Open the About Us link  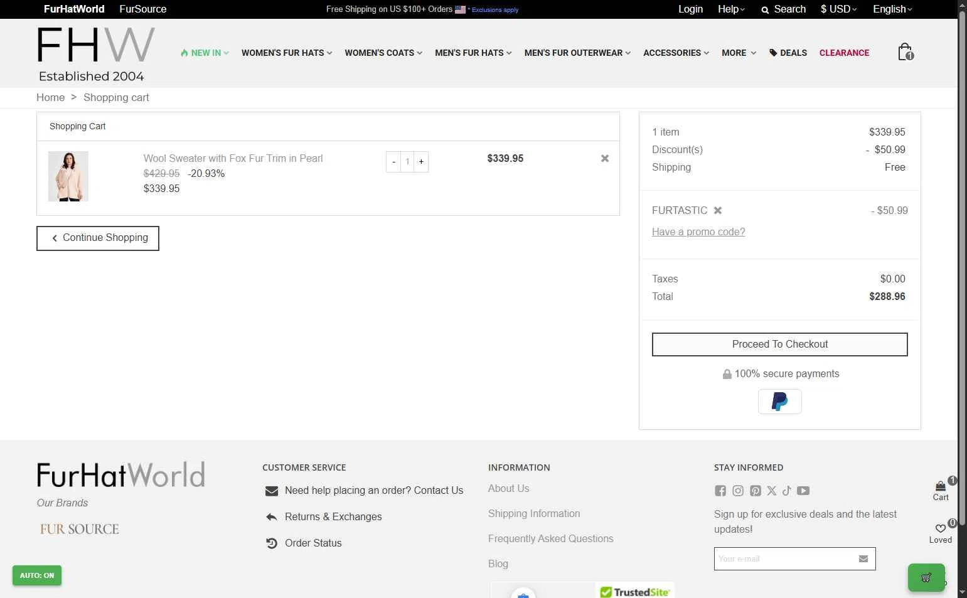[x=508, y=489]
